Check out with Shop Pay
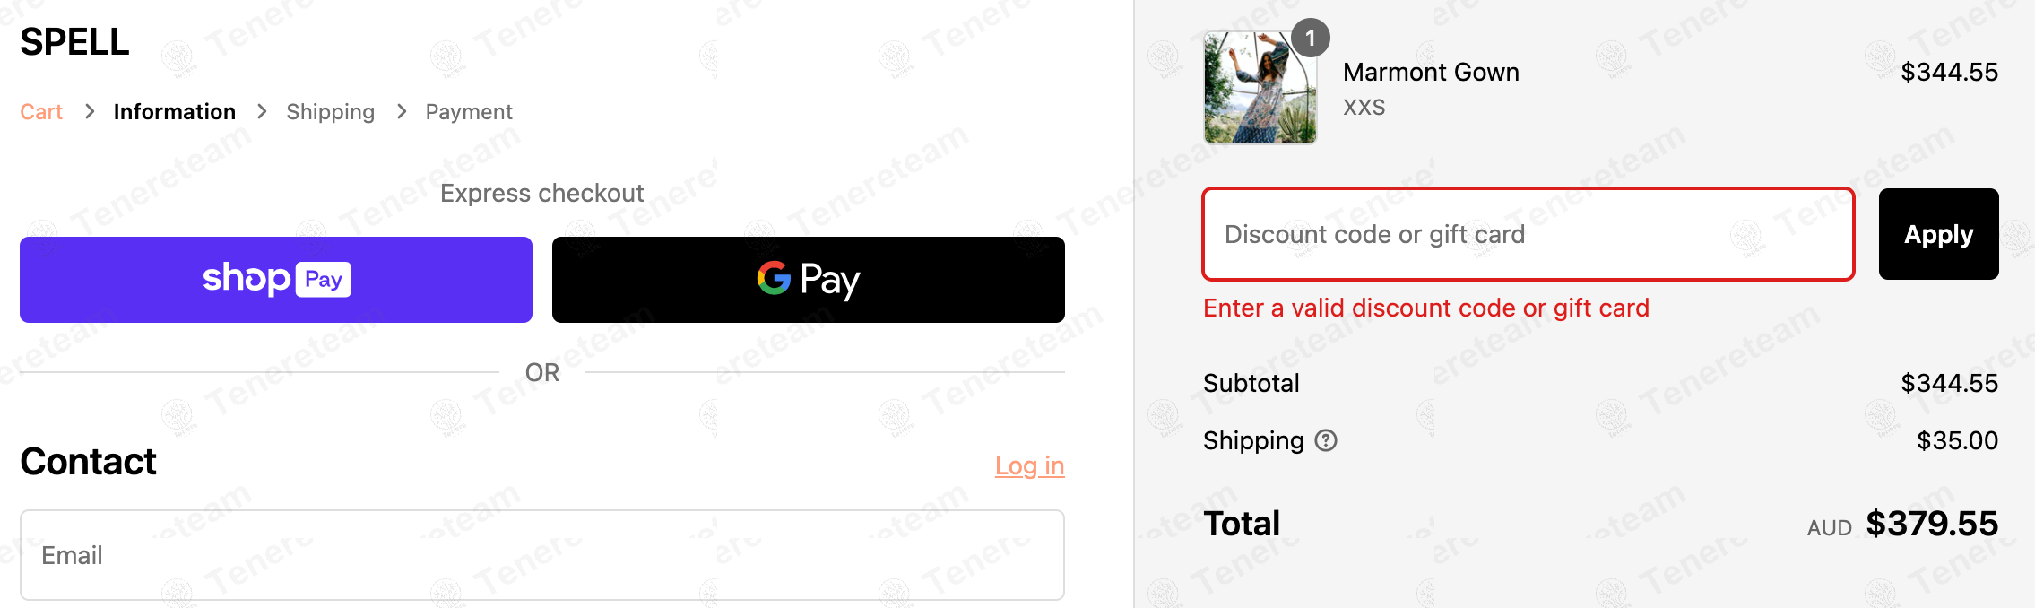This screenshot has width=2035, height=608. pos(276,280)
